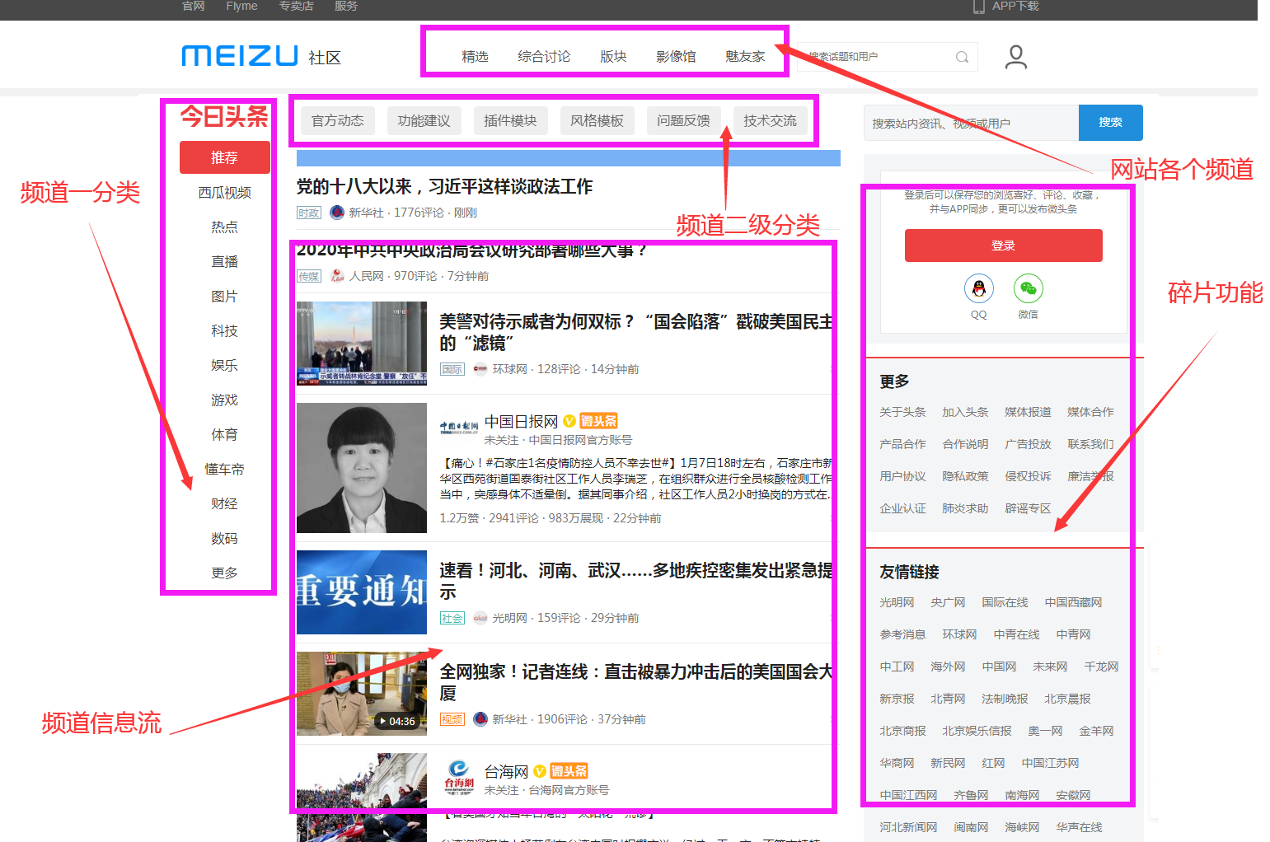1270x842 pixels.
Task: Click the QQ login icon
Action: click(x=978, y=289)
